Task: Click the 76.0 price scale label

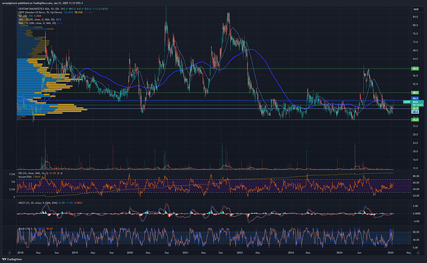Action: (x=415, y=34)
